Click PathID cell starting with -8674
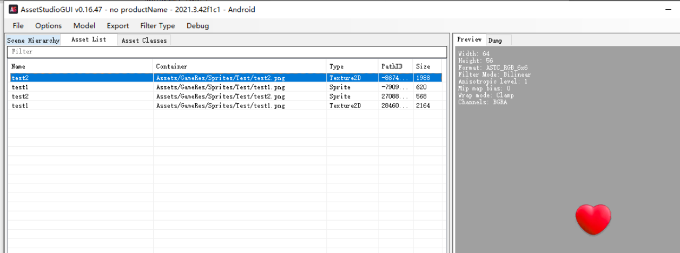 point(395,78)
